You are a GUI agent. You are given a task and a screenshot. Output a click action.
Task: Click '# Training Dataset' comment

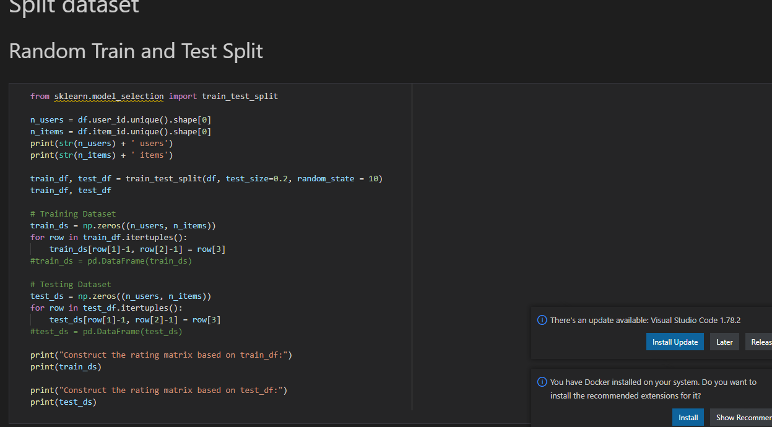pyautogui.click(x=73, y=213)
